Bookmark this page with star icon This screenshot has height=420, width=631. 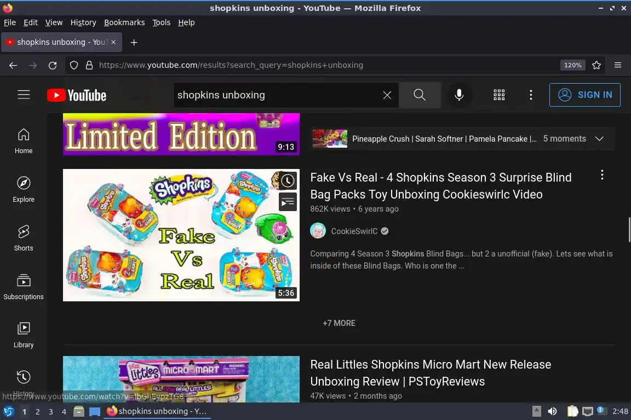click(596, 65)
